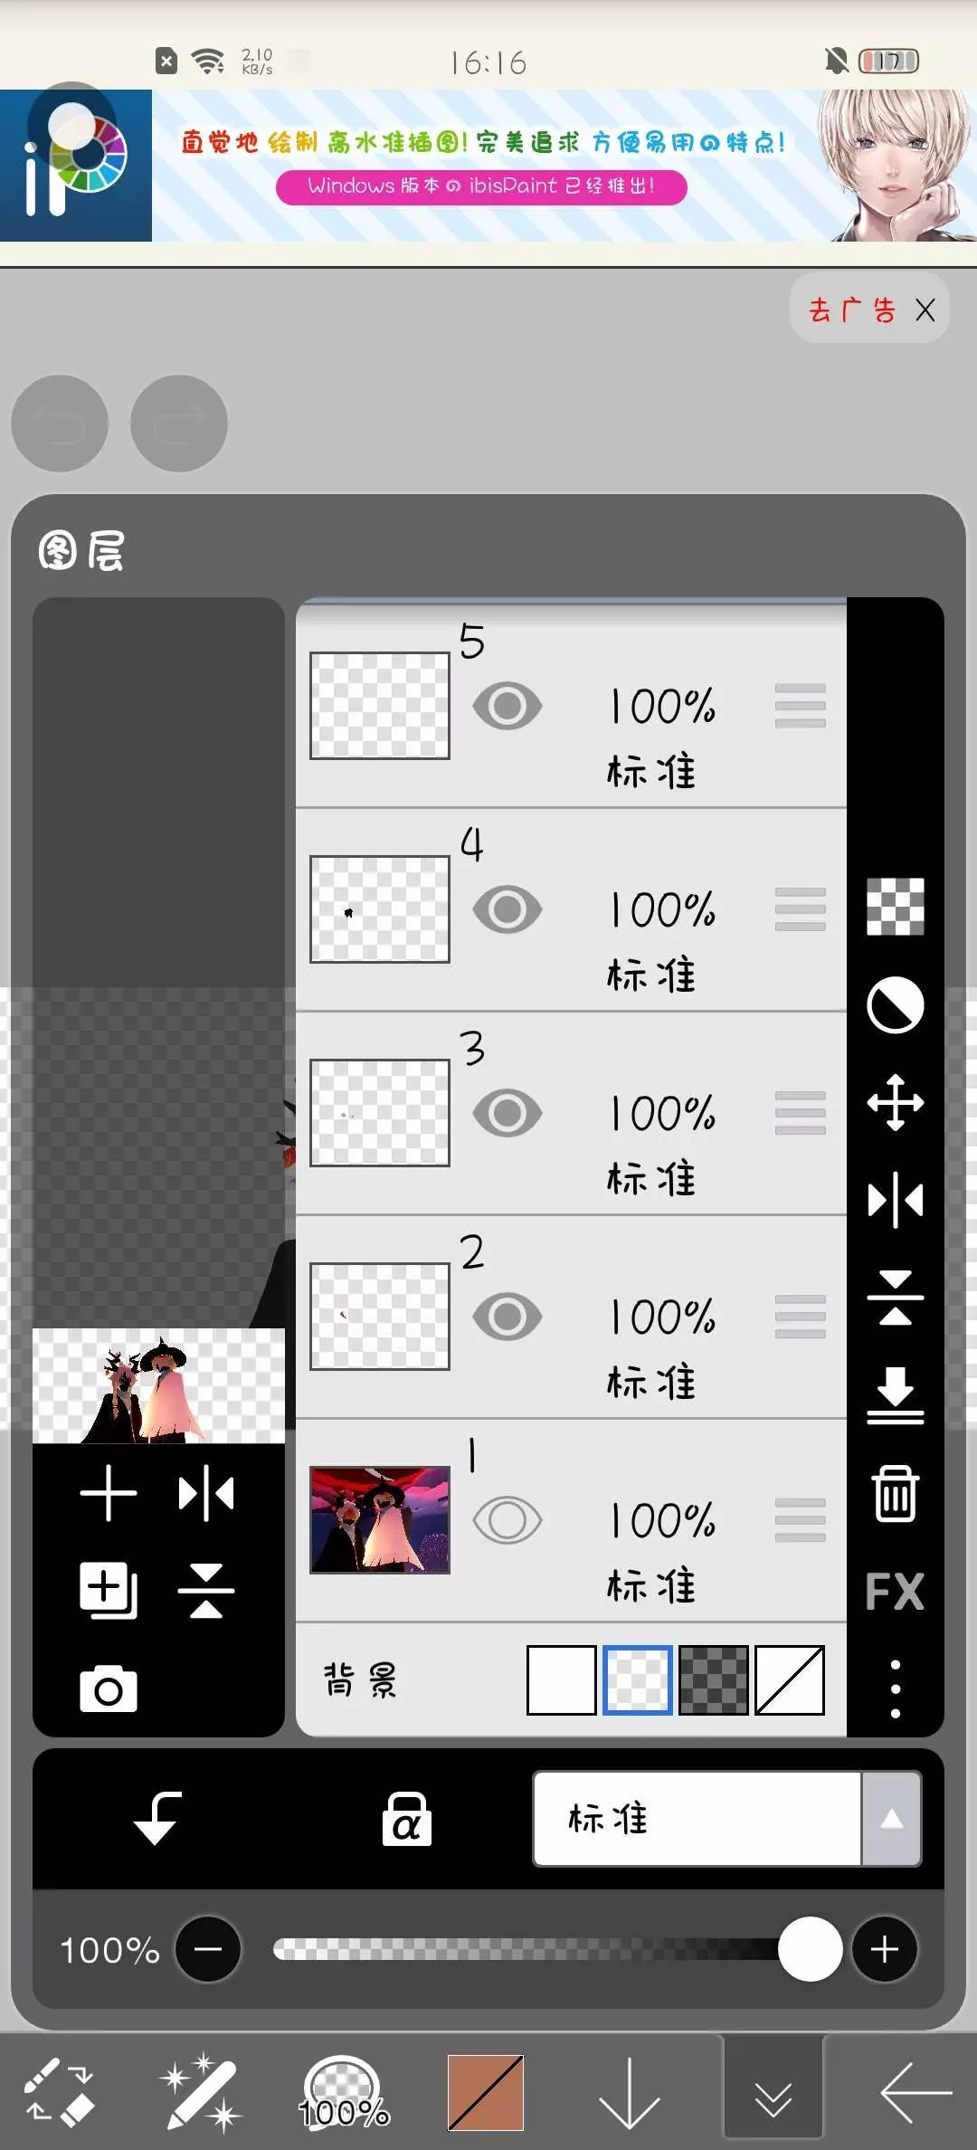Select layer 4 row

coord(651,909)
